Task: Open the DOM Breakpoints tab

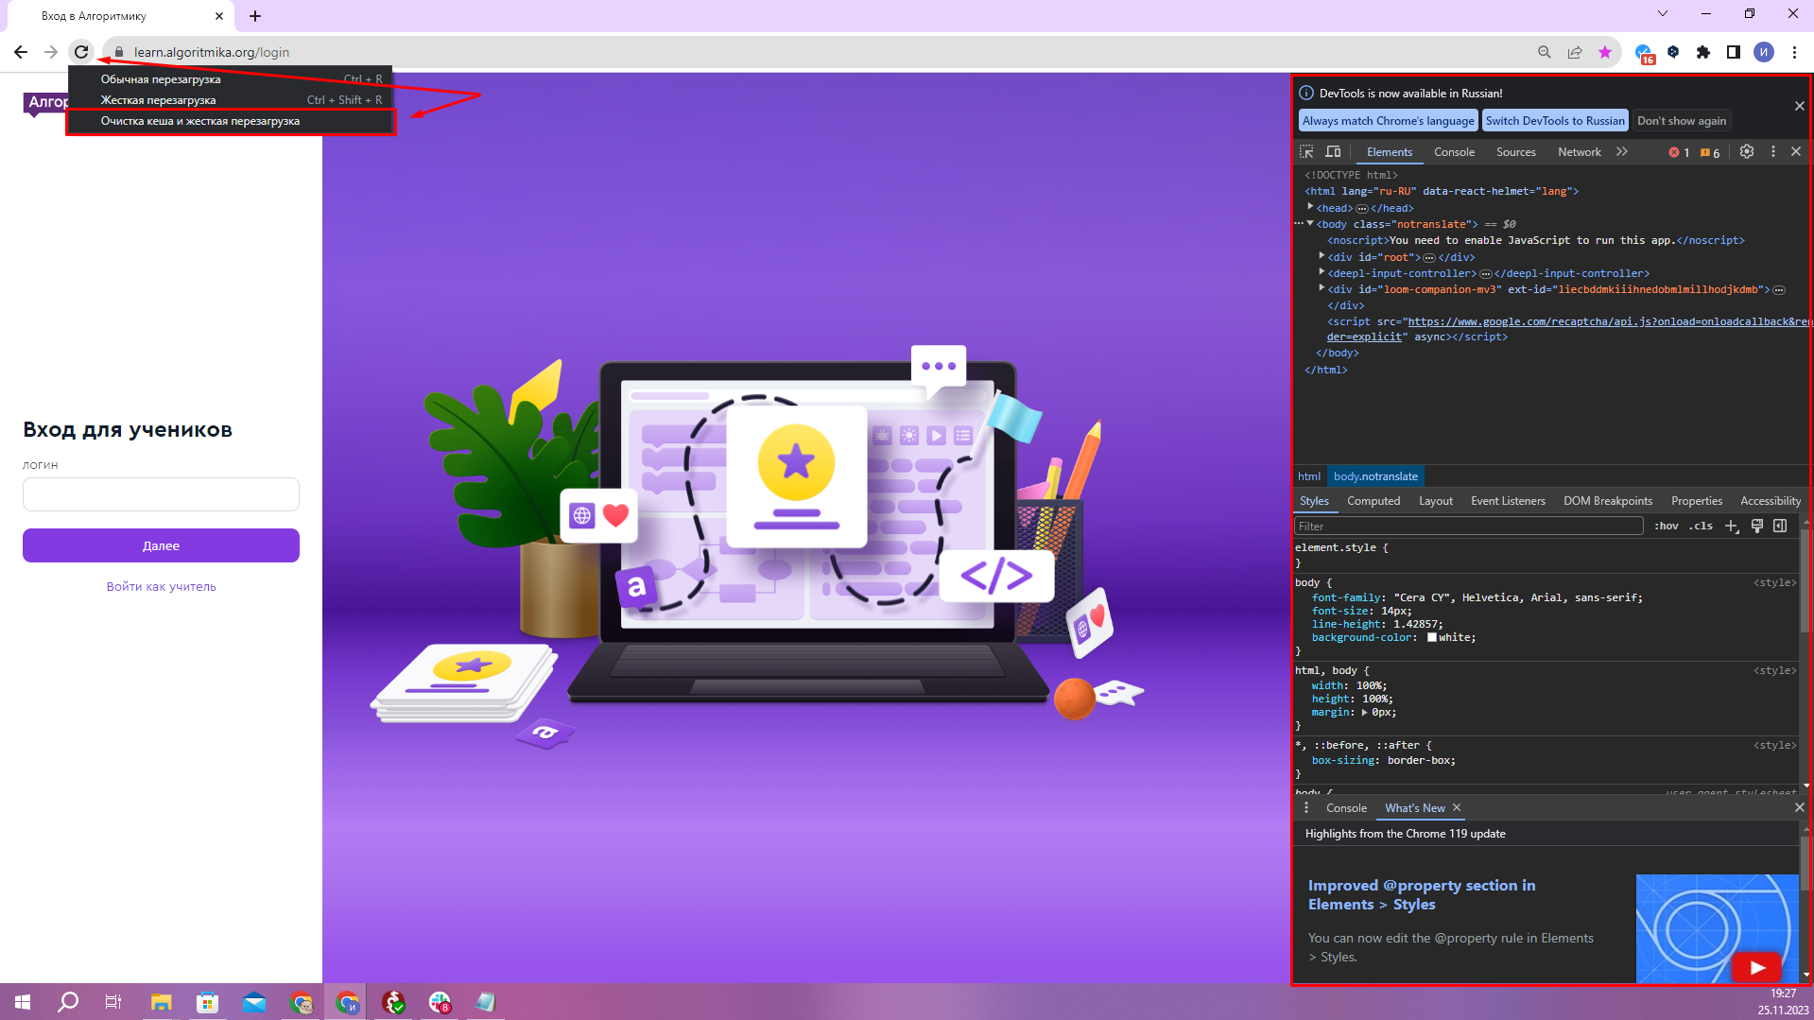Action: [1608, 501]
